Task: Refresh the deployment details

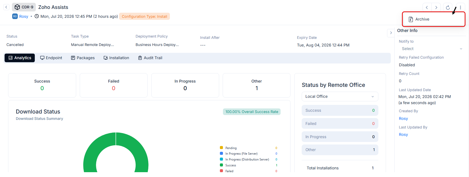Action: 448,7
